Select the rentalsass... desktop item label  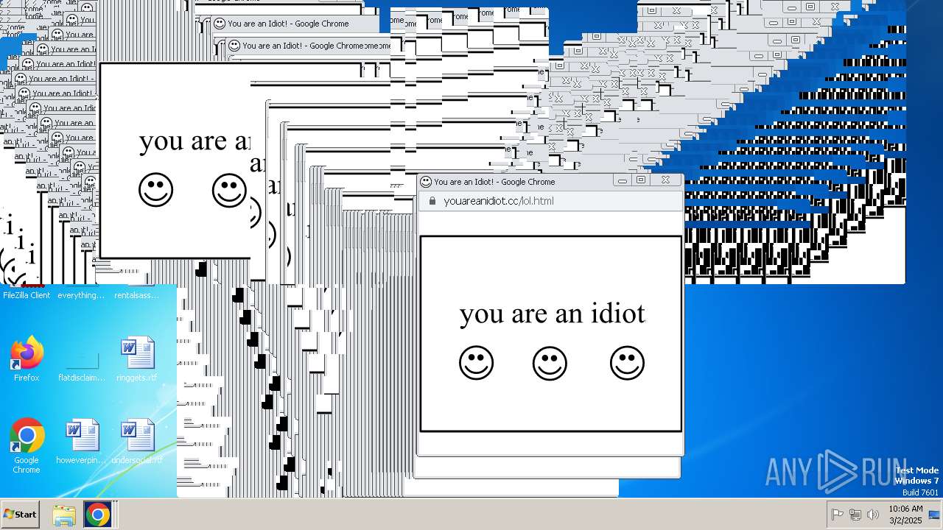click(x=137, y=295)
